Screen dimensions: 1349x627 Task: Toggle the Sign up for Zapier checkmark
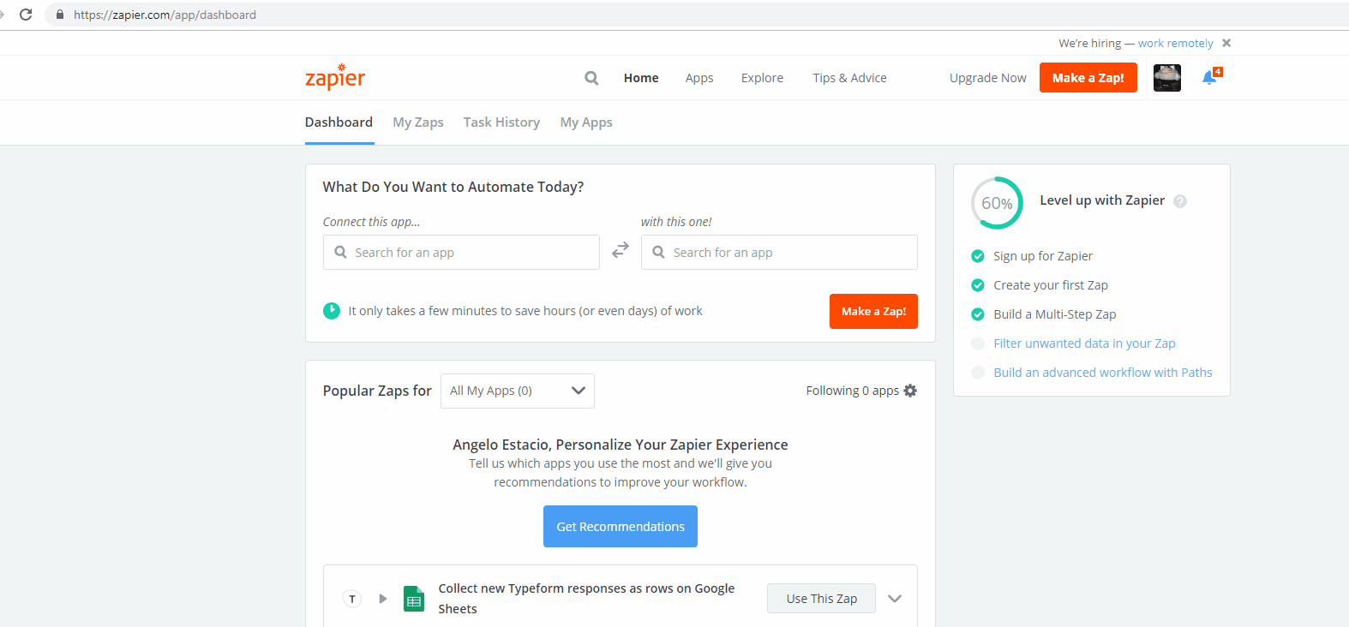point(978,256)
